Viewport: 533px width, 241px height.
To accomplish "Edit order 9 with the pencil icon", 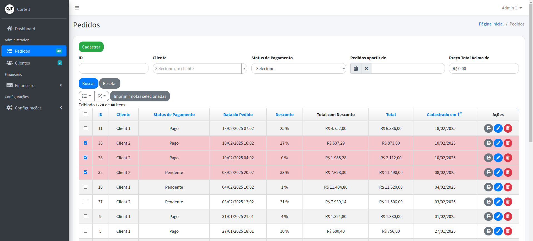I will [498, 216].
